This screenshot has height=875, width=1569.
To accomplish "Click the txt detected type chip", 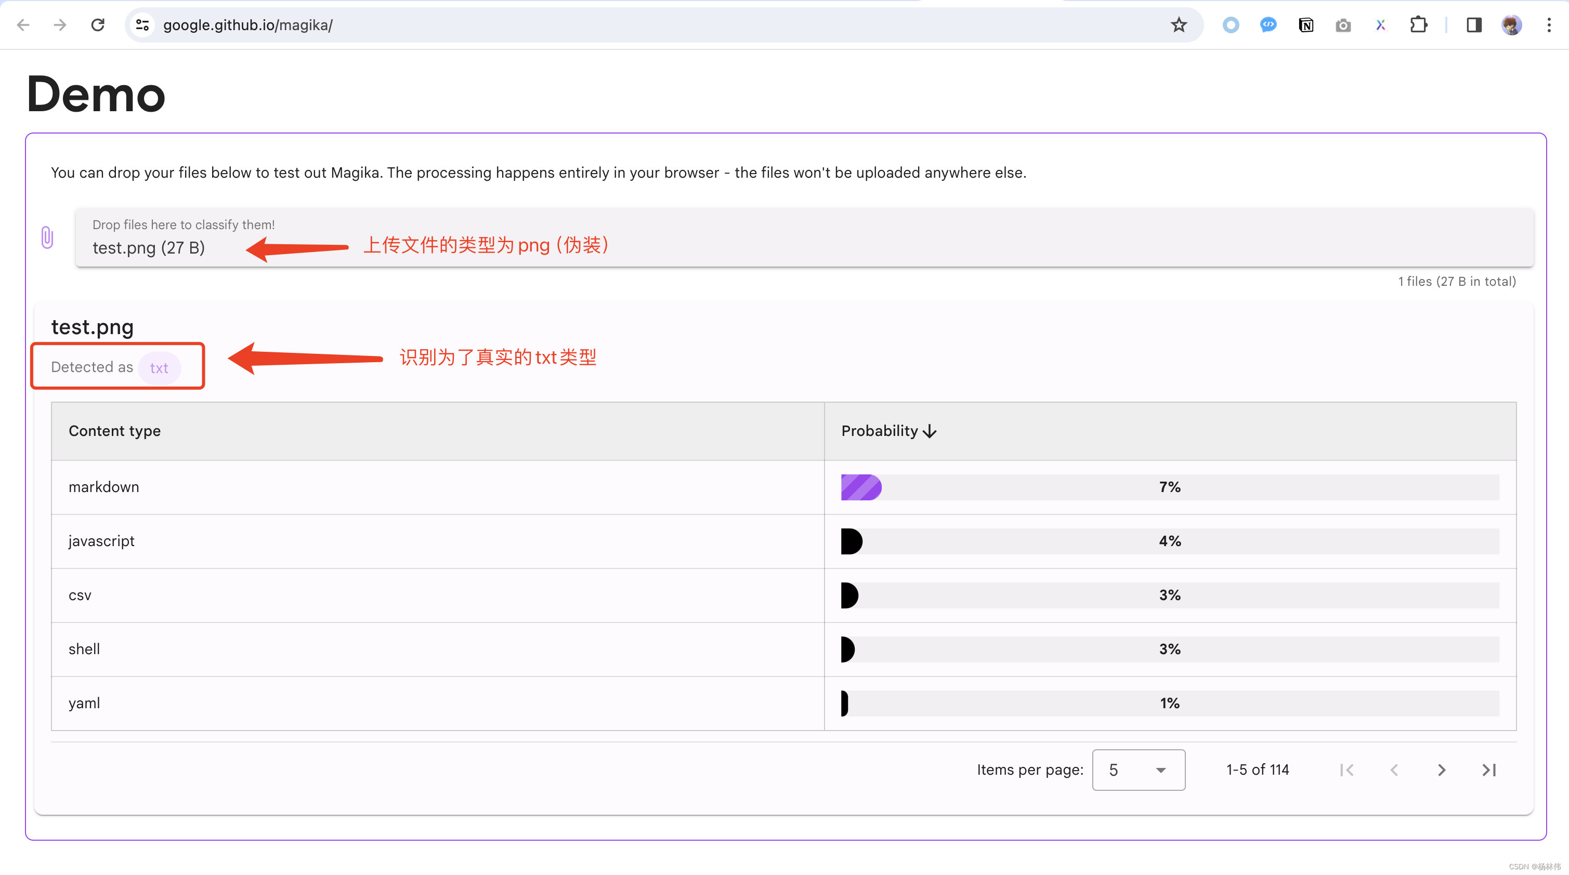I will point(159,368).
